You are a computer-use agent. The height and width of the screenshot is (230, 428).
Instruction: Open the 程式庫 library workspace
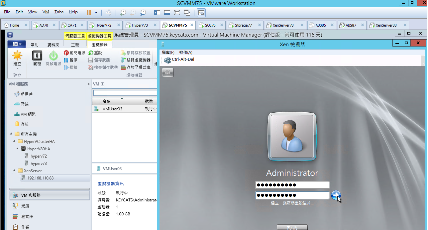click(x=50, y=216)
